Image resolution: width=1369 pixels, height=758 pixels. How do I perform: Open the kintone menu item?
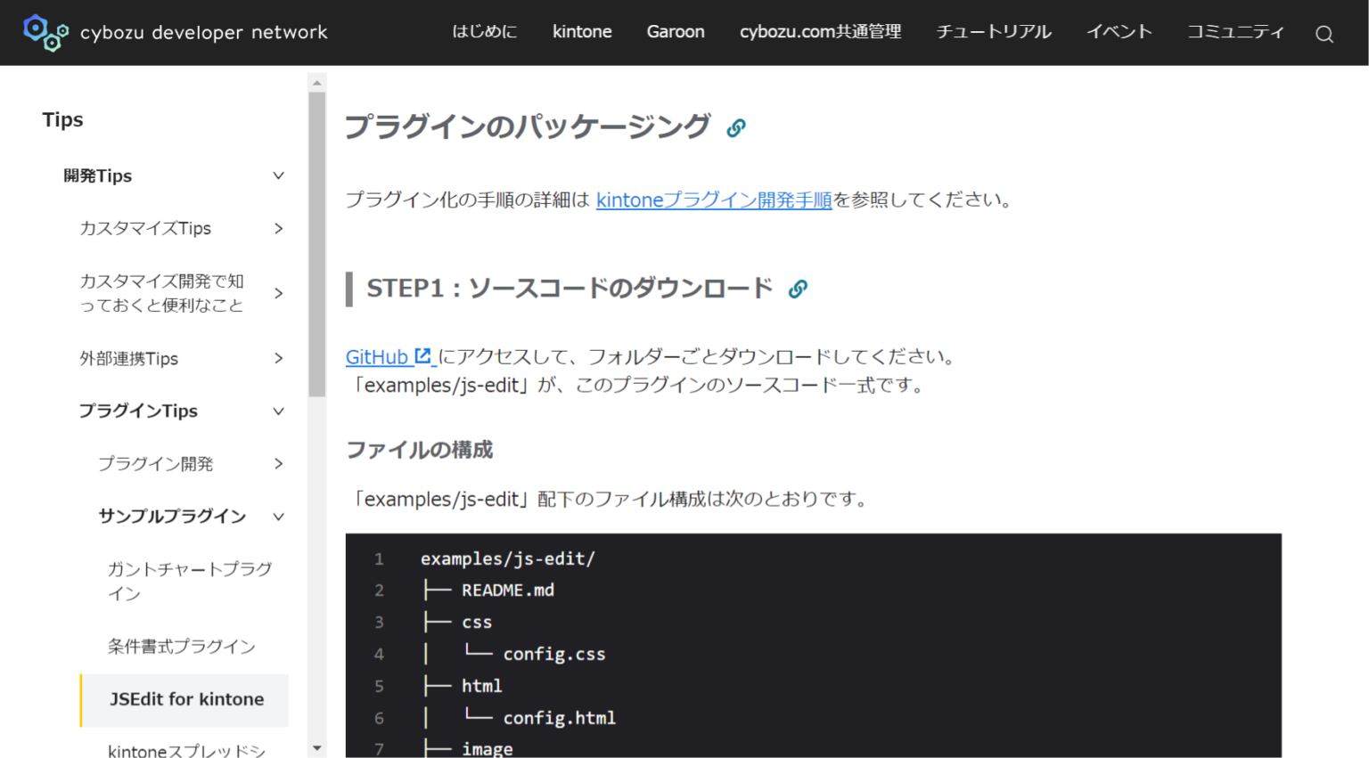[x=582, y=31]
